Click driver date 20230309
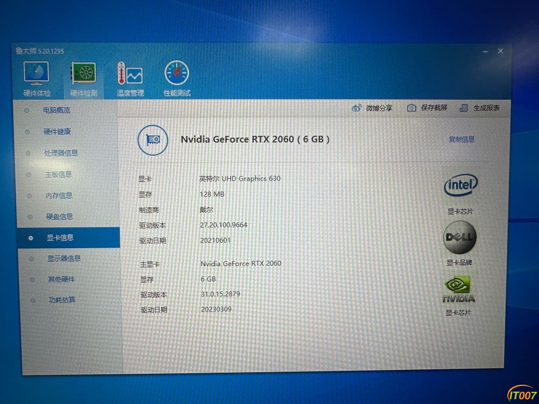 216,309
